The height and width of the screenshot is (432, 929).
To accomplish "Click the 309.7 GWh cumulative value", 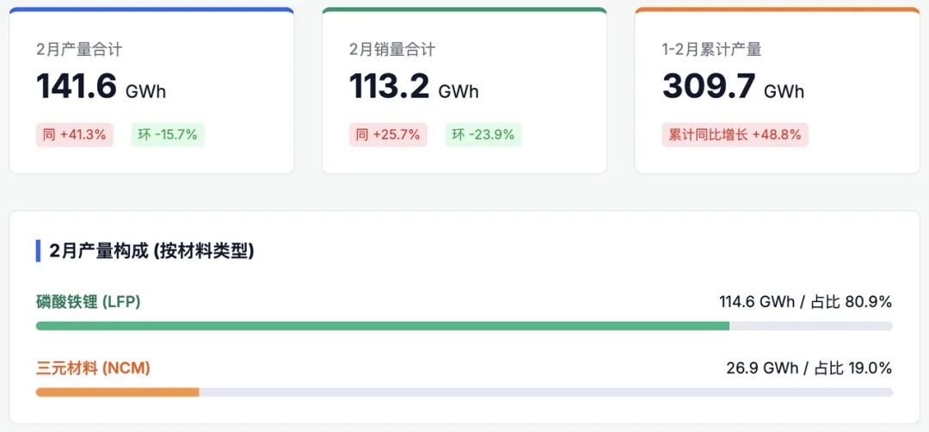I will [733, 87].
